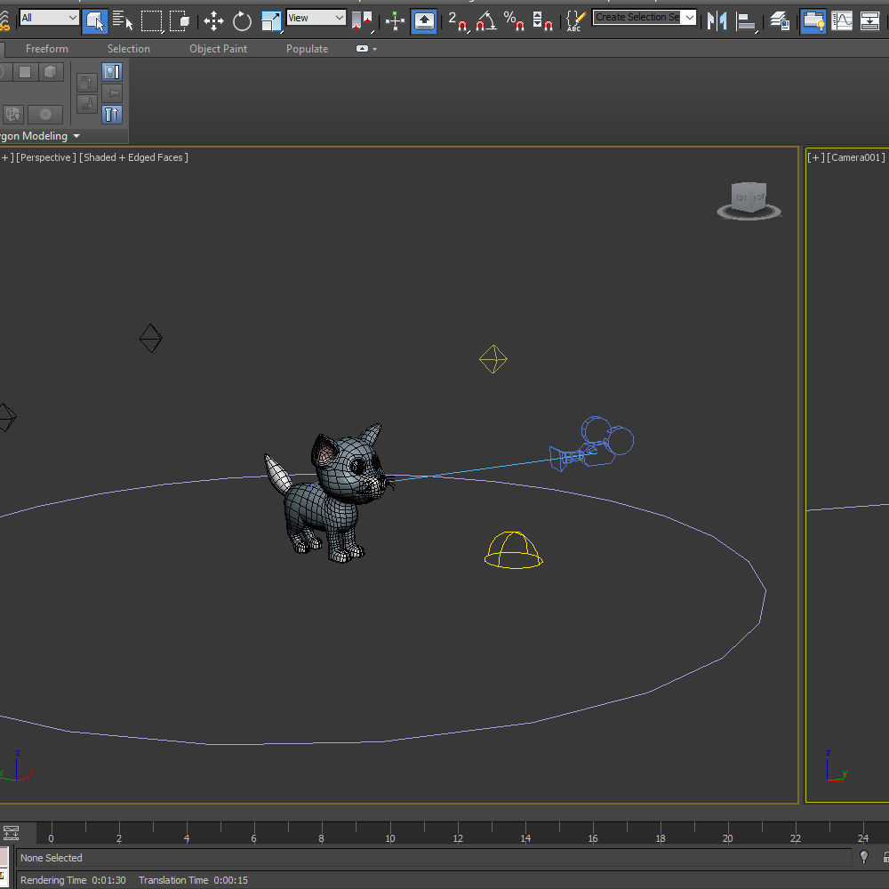The height and width of the screenshot is (889, 889).
Task: Toggle Keyboard Shortcut Override
Action: point(424,21)
